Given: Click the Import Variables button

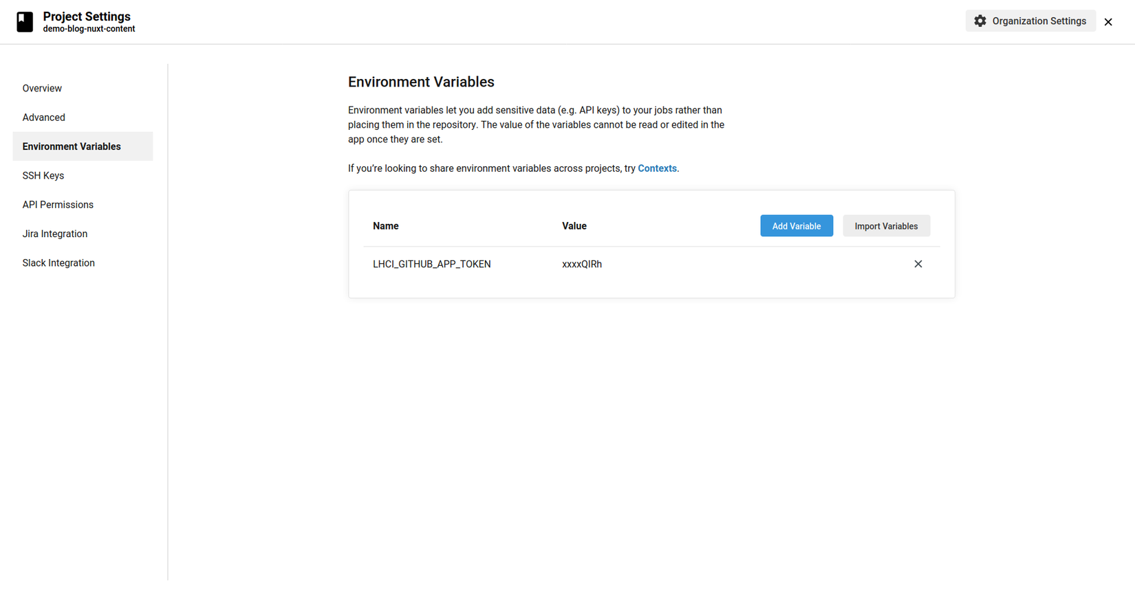Looking at the screenshot, I should click(886, 226).
